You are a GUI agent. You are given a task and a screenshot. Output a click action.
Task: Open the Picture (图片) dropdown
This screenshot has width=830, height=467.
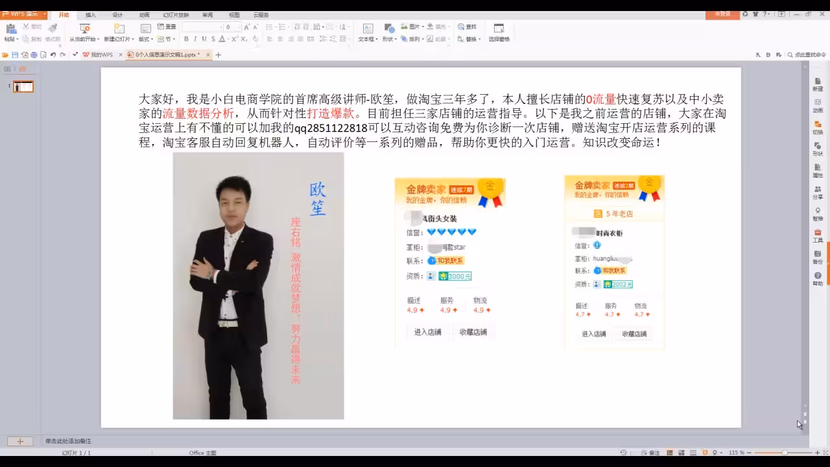[412, 27]
